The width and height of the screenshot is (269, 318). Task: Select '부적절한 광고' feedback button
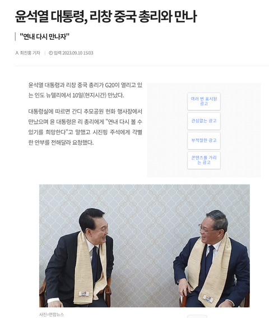(x=204, y=141)
